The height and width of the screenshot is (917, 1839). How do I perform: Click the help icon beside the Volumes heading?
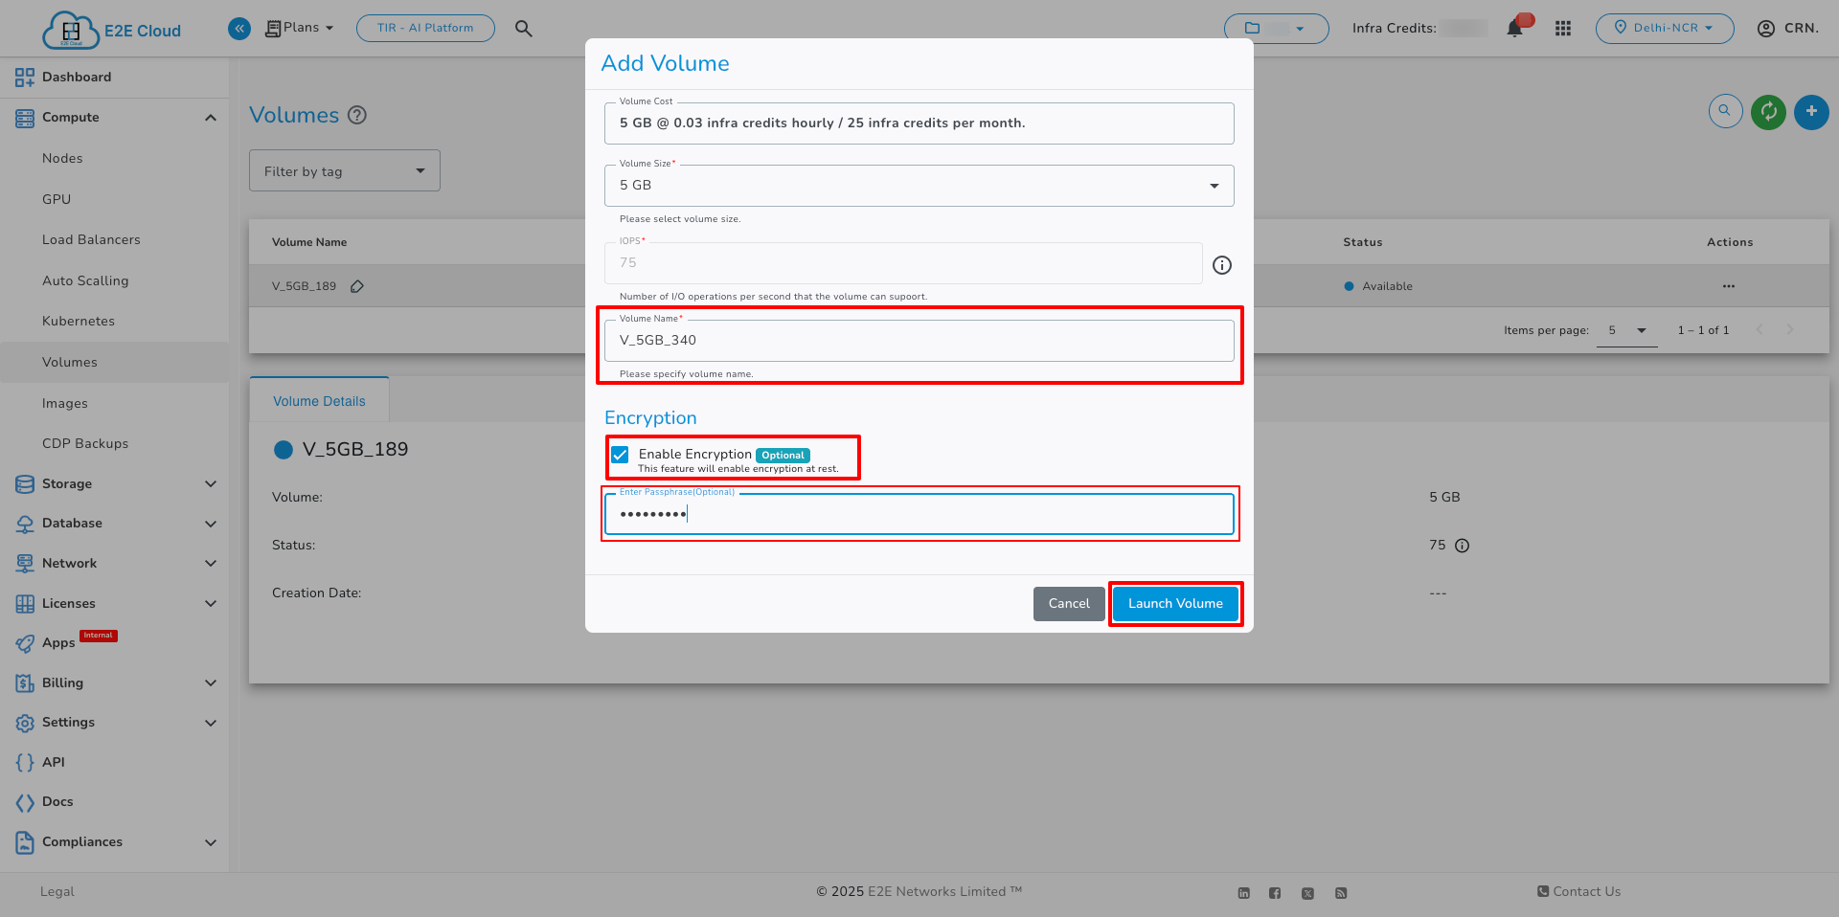(357, 115)
